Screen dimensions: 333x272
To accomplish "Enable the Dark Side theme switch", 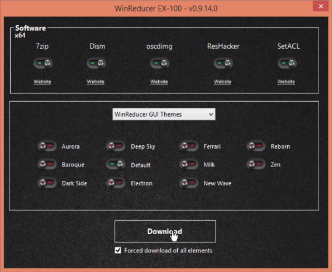I will coord(47,183).
